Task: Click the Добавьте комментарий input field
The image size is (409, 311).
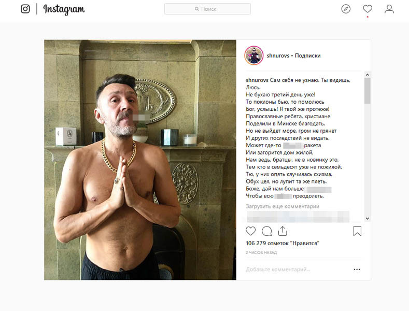Action: tap(298, 269)
